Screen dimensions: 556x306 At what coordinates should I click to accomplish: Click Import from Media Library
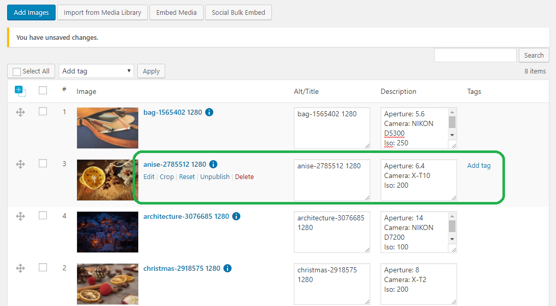103,12
